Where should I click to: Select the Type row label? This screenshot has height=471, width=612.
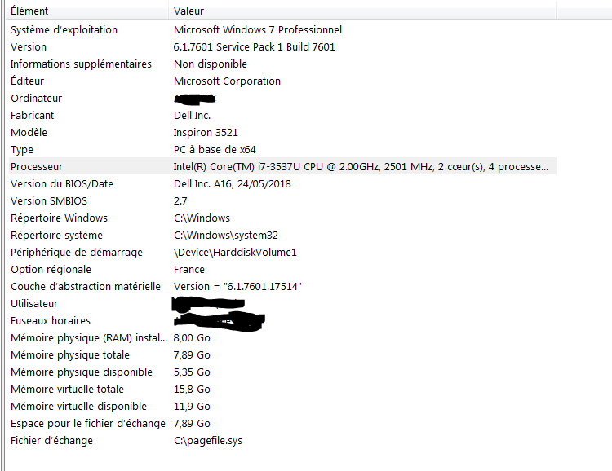(22, 150)
